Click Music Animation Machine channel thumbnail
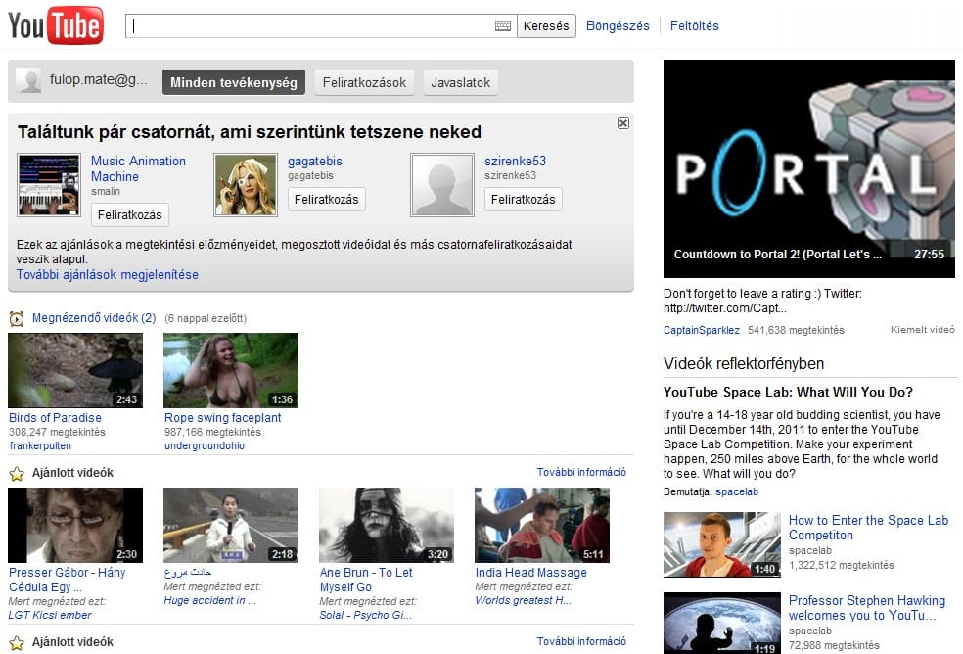963x654 pixels. coord(49,185)
